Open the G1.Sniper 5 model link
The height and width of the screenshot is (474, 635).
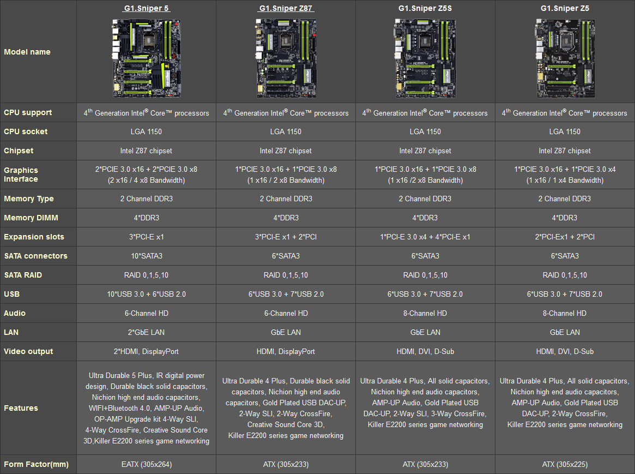(146, 8)
